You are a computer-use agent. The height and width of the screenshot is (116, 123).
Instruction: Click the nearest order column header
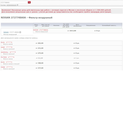[109, 25]
